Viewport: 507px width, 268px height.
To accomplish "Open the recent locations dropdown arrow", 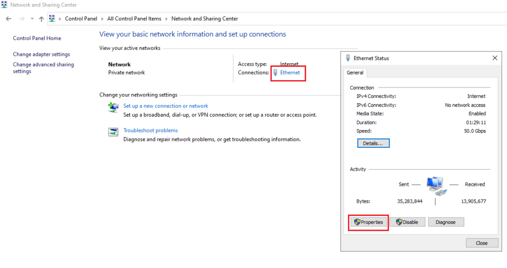I will [x=32, y=19].
